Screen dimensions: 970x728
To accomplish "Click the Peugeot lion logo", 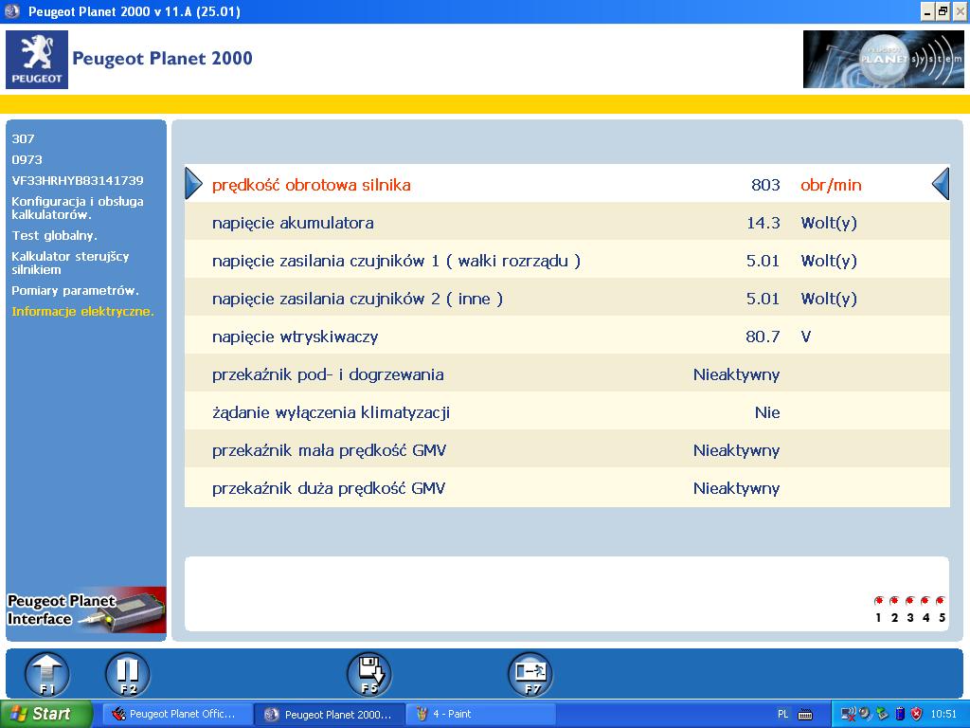I will [37, 60].
